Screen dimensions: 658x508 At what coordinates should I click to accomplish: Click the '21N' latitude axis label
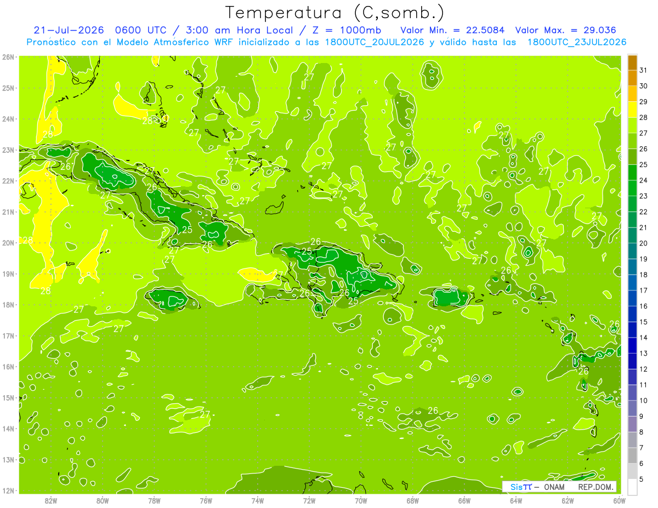[x=8, y=212]
